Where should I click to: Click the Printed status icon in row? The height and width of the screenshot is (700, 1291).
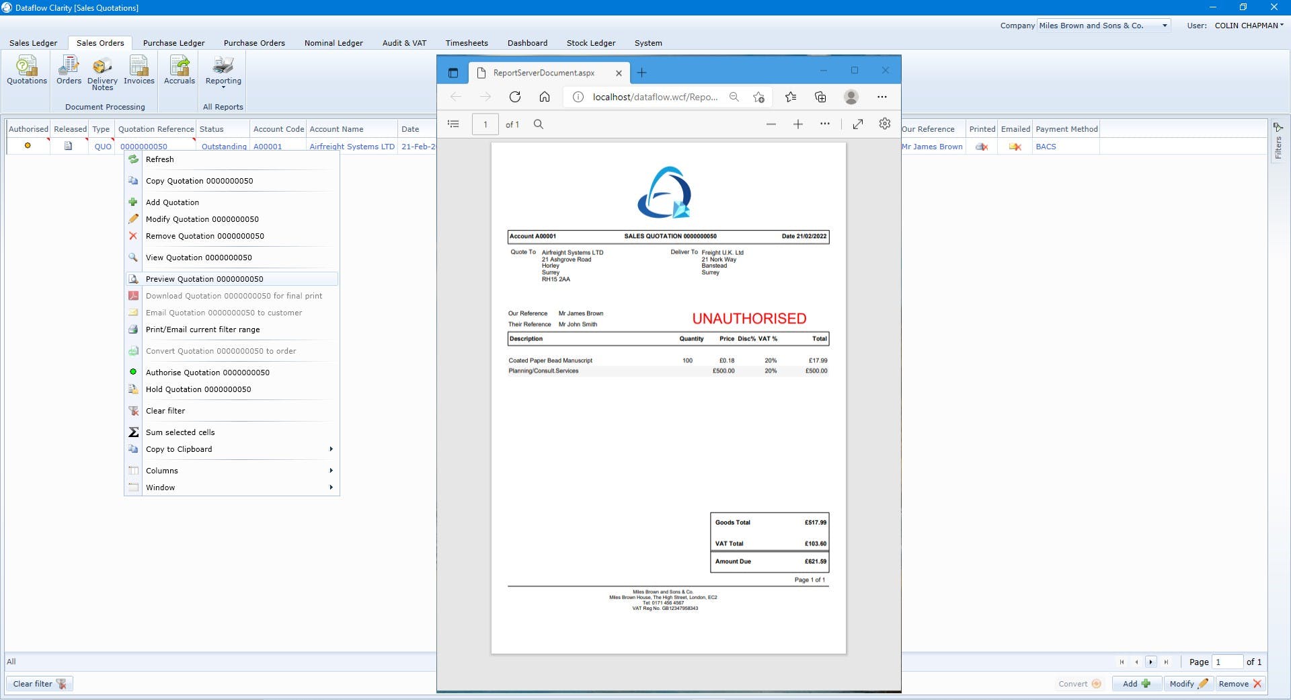pos(982,147)
